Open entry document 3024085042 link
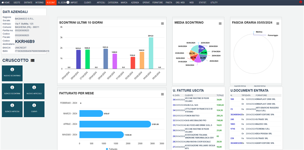304x150 pixels. pos(236,115)
